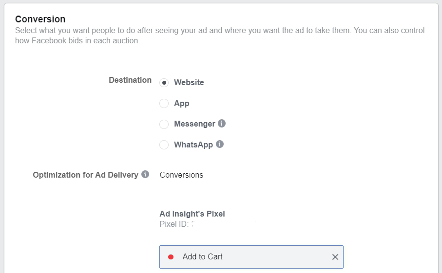This screenshot has height=273, width=442.
Task: Click the red status dot beside Add to Cart
Action: click(171, 257)
